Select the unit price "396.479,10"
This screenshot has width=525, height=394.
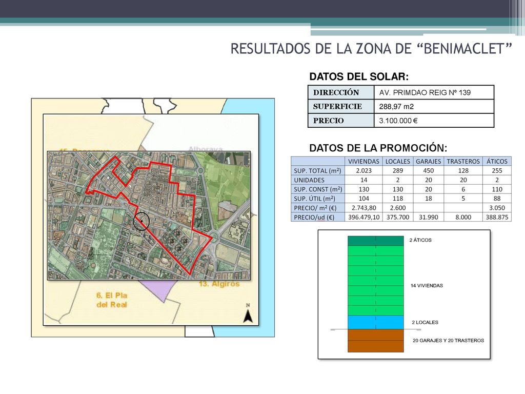(x=364, y=217)
